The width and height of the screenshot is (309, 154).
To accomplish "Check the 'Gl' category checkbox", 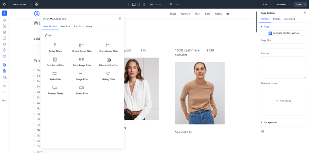I will click(35, 103).
